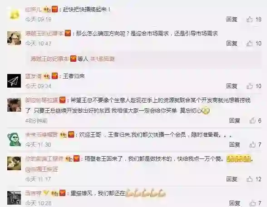Image resolution: width=267 pixels, height=207 pixels.
Task: Click the yellow avatar at top
Action: tap(14, 13)
